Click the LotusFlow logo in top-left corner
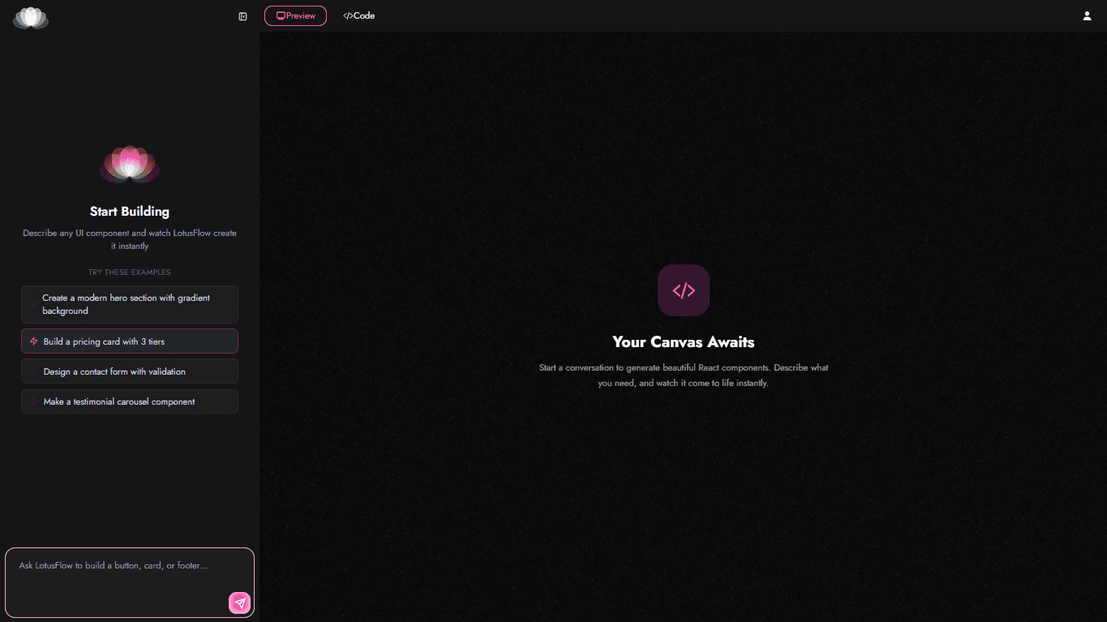 click(31, 17)
